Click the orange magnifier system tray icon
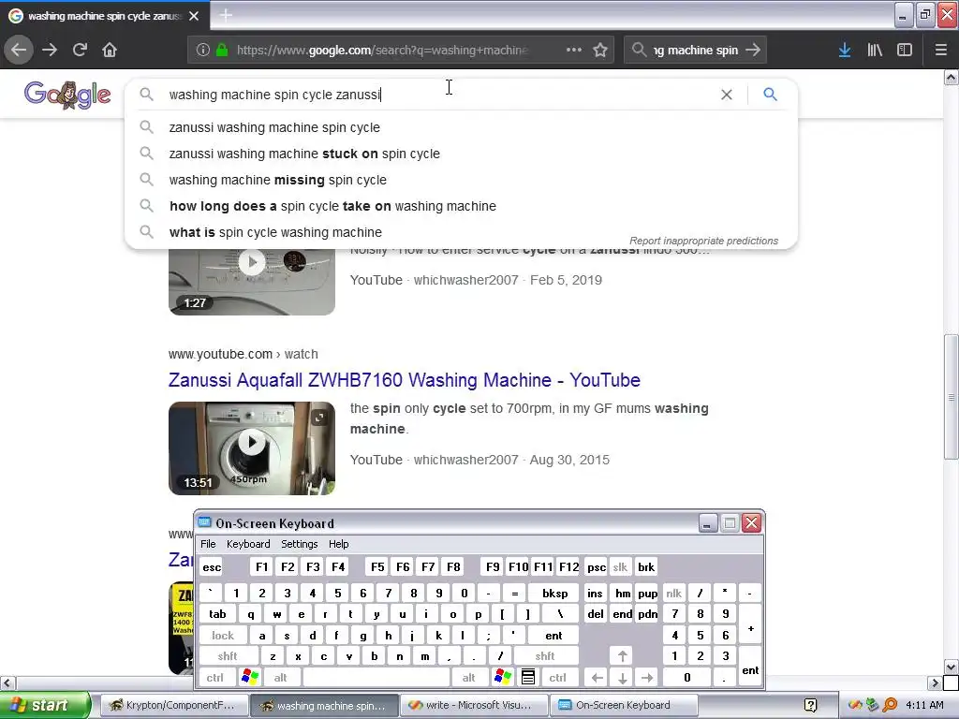The width and height of the screenshot is (959, 719). (890, 706)
